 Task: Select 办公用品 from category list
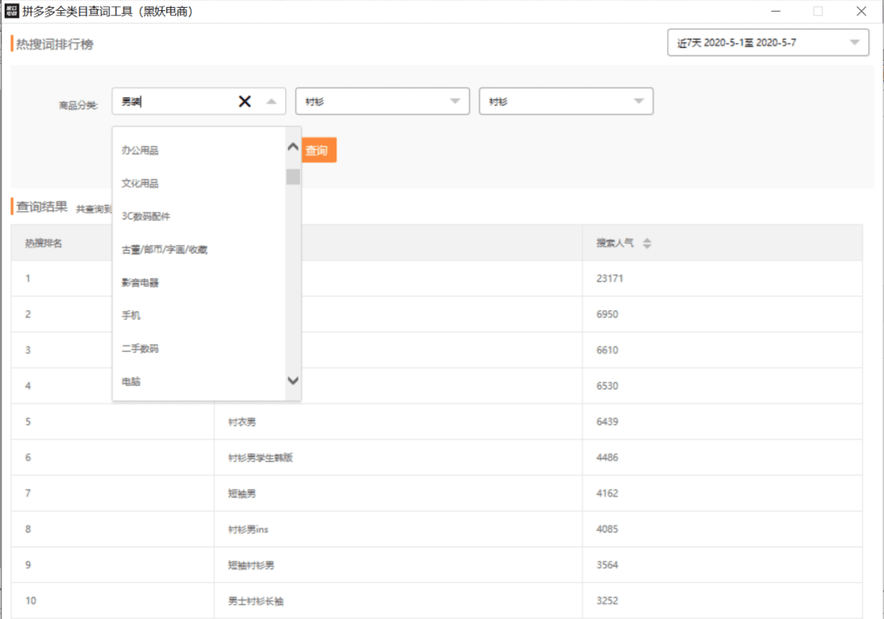click(140, 150)
